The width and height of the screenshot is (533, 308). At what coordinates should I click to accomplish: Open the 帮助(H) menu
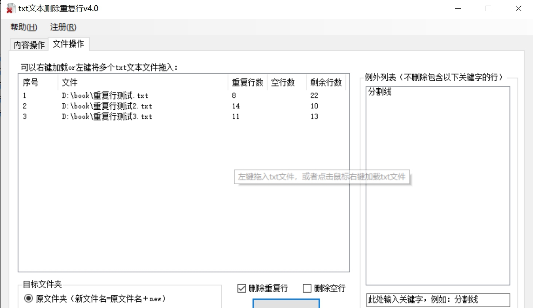(x=23, y=27)
